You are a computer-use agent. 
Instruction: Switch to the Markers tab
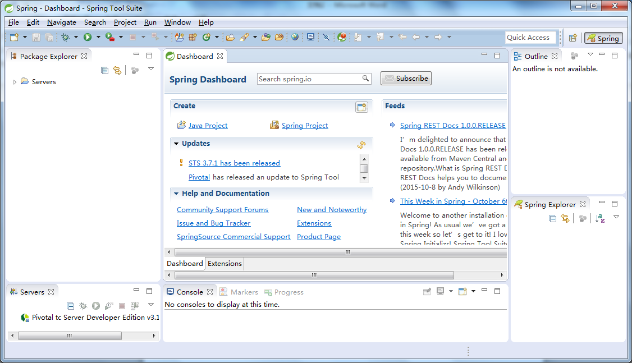tap(239, 292)
